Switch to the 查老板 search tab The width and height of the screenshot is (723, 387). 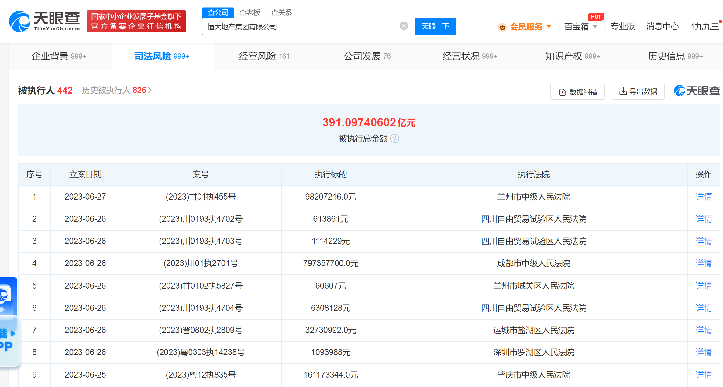250,12
